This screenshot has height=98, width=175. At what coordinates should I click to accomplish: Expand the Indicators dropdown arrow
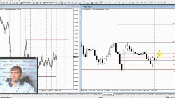pos(89,3)
